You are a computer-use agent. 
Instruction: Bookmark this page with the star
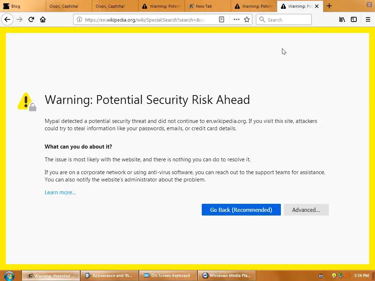click(x=247, y=20)
